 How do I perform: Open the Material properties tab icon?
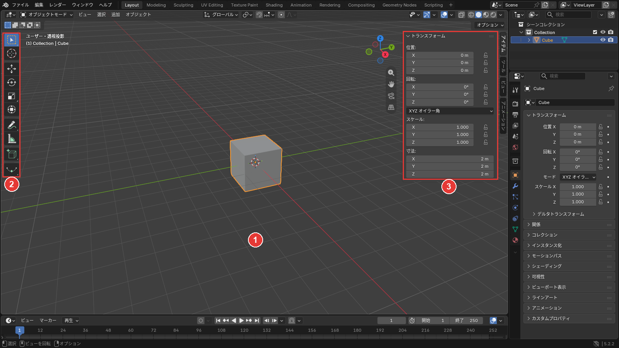(515, 240)
